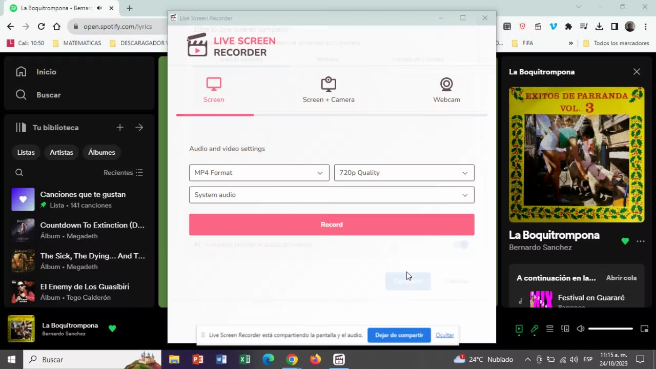Viewport: 656px width, 369px height.
Task: Mute the Spotify tab audio icon
Action: pos(99,8)
